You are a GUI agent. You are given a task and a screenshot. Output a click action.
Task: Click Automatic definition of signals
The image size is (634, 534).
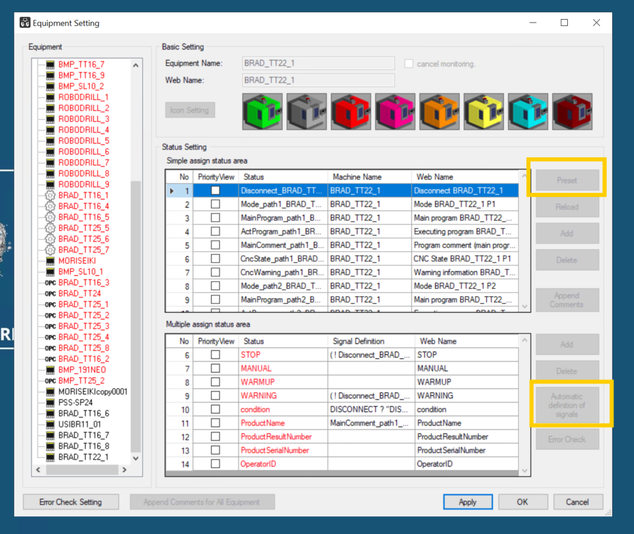pyautogui.click(x=567, y=405)
